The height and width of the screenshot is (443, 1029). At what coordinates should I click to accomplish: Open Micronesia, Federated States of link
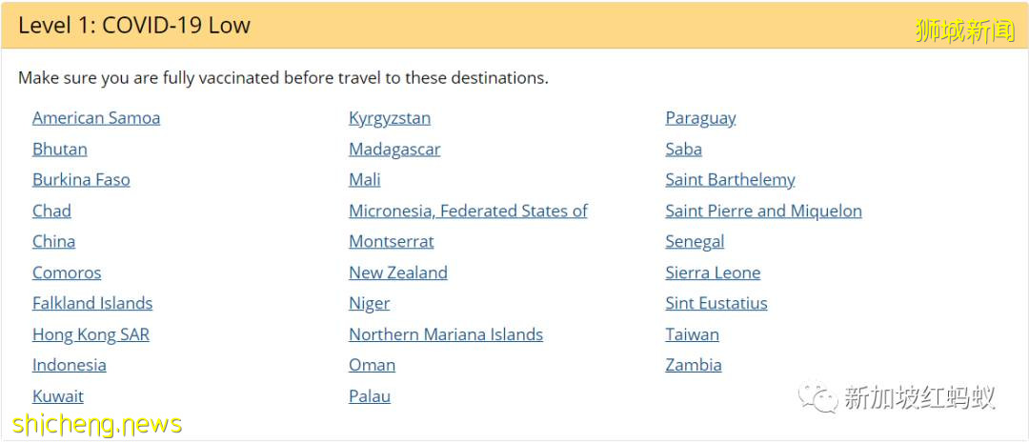click(x=468, y=211)
